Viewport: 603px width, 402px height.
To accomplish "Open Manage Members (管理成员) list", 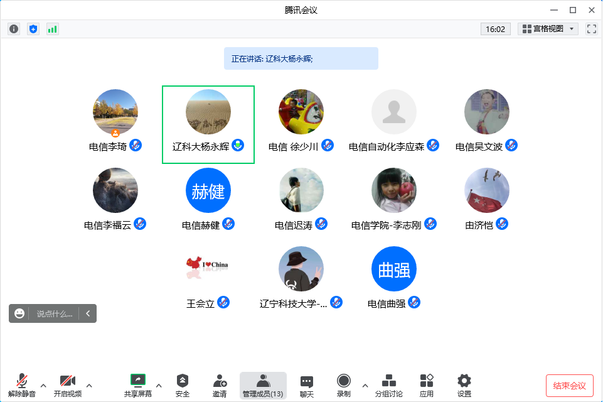I will (x=263, y=385).
